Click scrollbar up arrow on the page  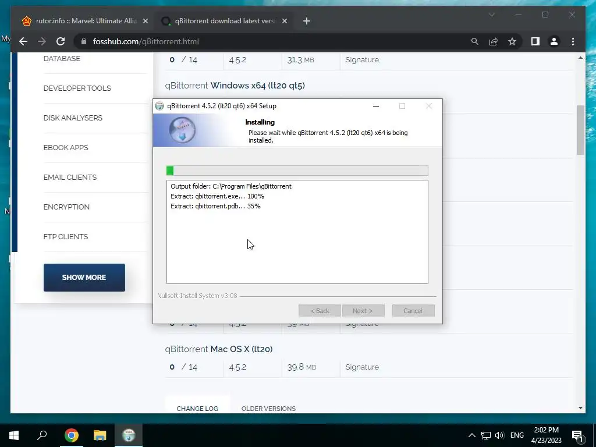tap(580, 58)
